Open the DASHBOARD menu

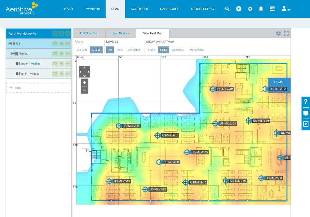click(170, 9)
